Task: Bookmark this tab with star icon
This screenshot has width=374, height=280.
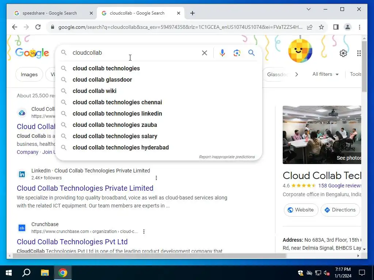Action: [x=321, y=27]
